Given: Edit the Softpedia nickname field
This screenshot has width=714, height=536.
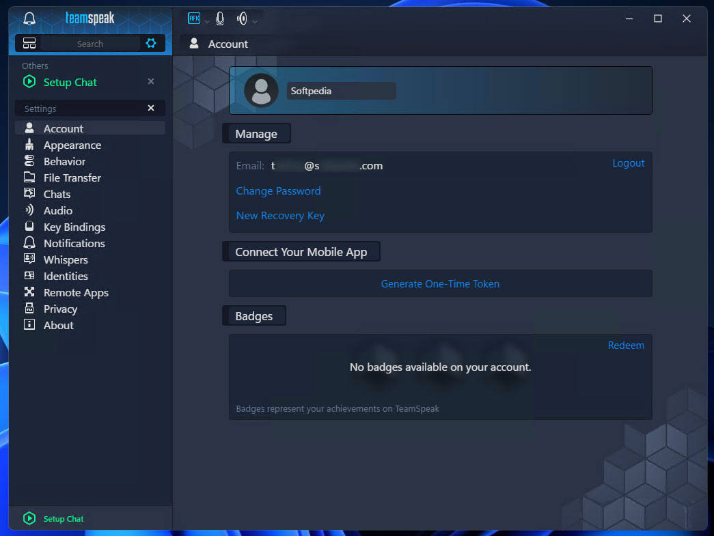Looking at the screenshot, I should pyautogui.click(x=341, y=91).
